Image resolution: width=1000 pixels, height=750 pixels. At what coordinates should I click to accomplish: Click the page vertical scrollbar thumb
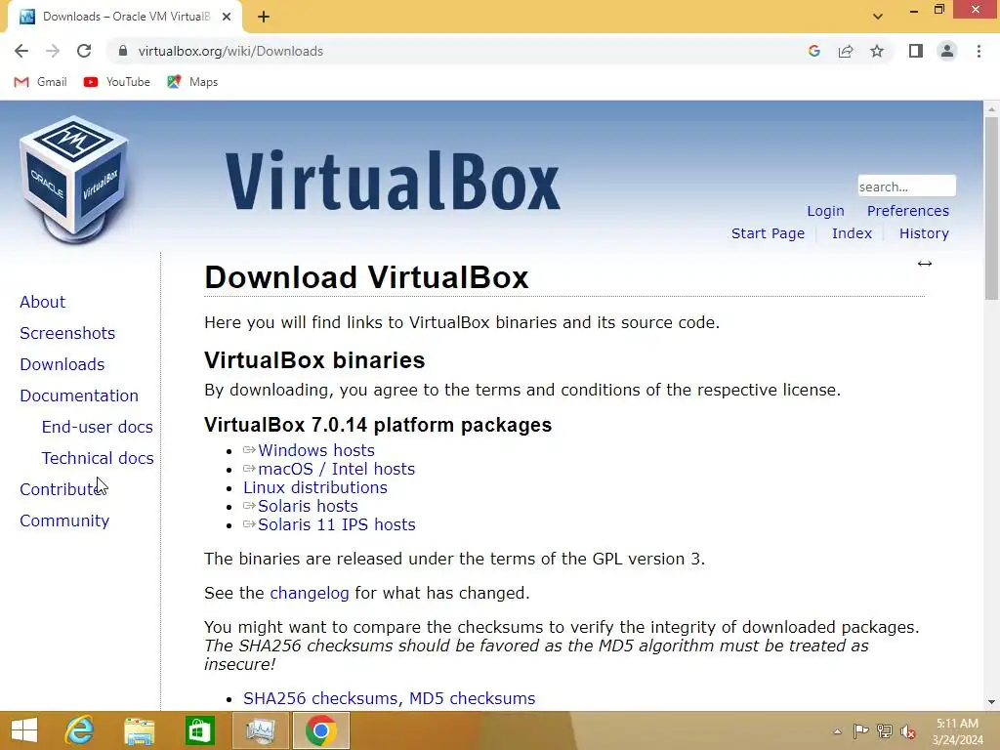click(x=991, y=207)
